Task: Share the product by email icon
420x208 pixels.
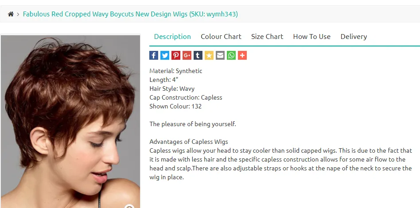Action: [x=220, y=55]
